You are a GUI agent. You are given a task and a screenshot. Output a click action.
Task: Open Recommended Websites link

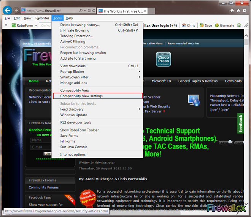tap(183, 43)
